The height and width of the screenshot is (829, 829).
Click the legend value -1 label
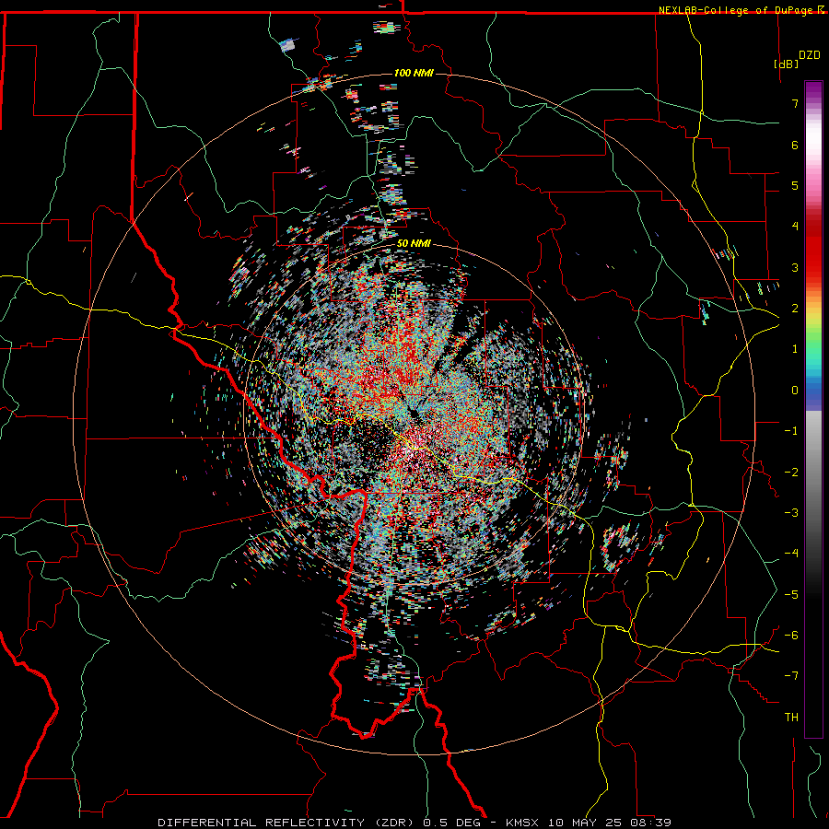point(791,431)
